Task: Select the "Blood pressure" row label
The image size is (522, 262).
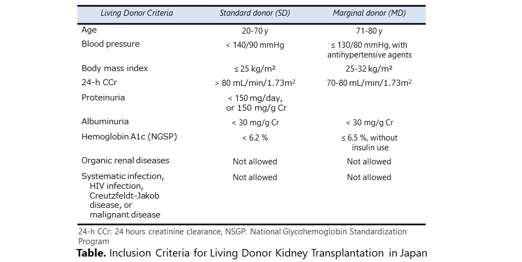Action: (x=110, y=44)
